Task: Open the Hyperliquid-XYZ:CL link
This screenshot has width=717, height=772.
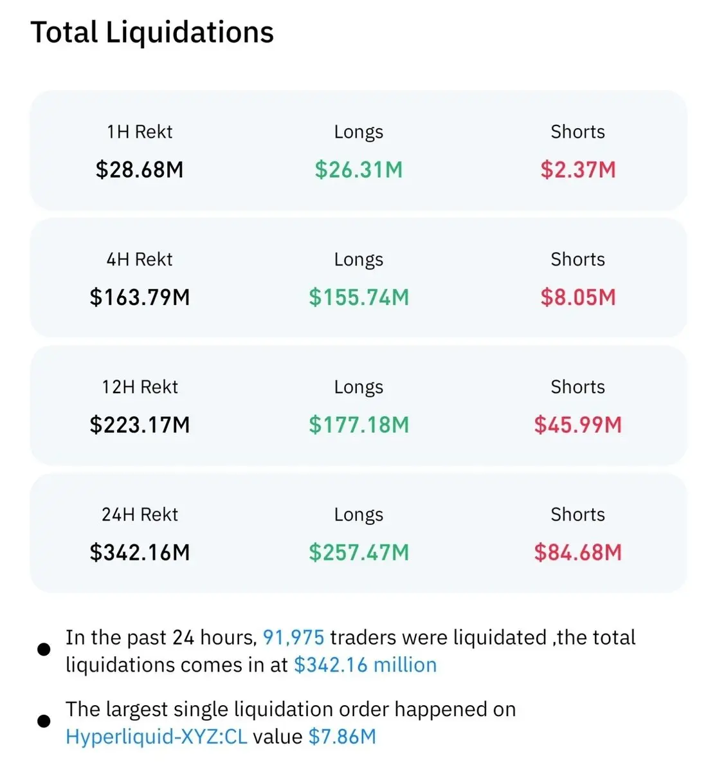Action: 156,737
